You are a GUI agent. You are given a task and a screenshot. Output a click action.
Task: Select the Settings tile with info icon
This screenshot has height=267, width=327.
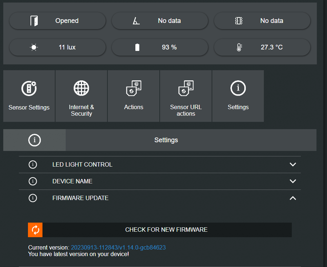[x=238, y=96]
